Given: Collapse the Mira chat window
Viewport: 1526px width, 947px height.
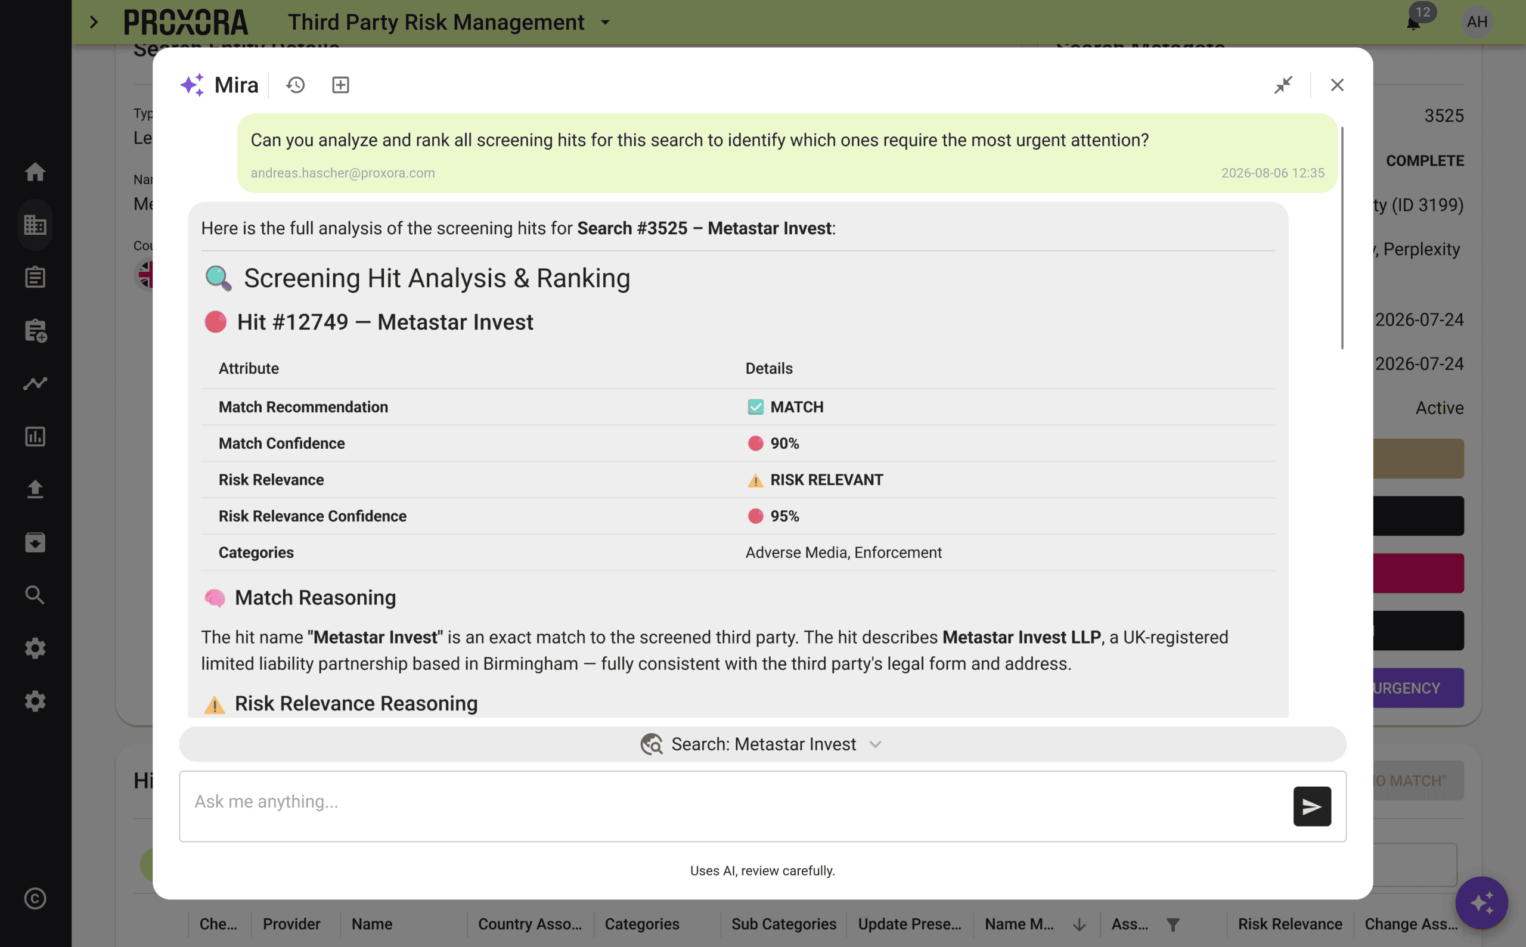Looking at the screenshot, I should 1283,85.
